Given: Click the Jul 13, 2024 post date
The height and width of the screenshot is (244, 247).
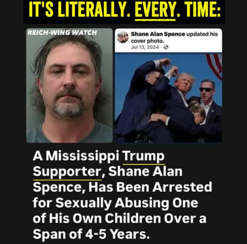Looking at the screenshot, I should (145, 47).
